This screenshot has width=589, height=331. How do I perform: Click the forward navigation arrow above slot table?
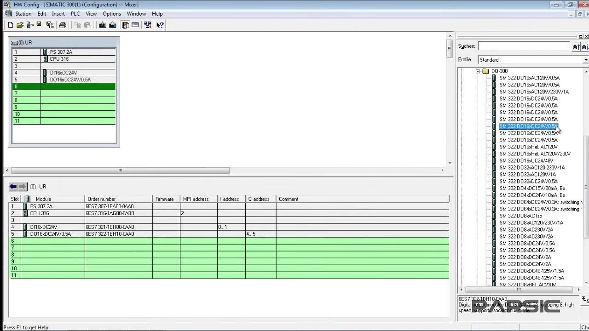(x=22, y=186)
